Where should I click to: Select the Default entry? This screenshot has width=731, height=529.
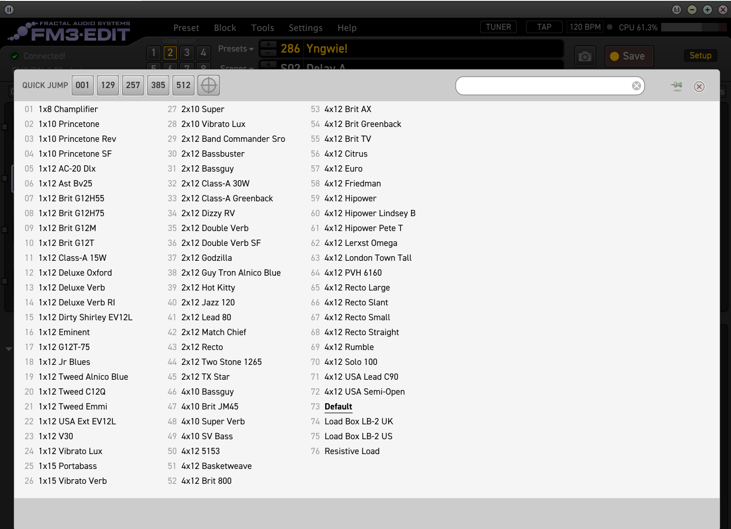coord(338,407)
